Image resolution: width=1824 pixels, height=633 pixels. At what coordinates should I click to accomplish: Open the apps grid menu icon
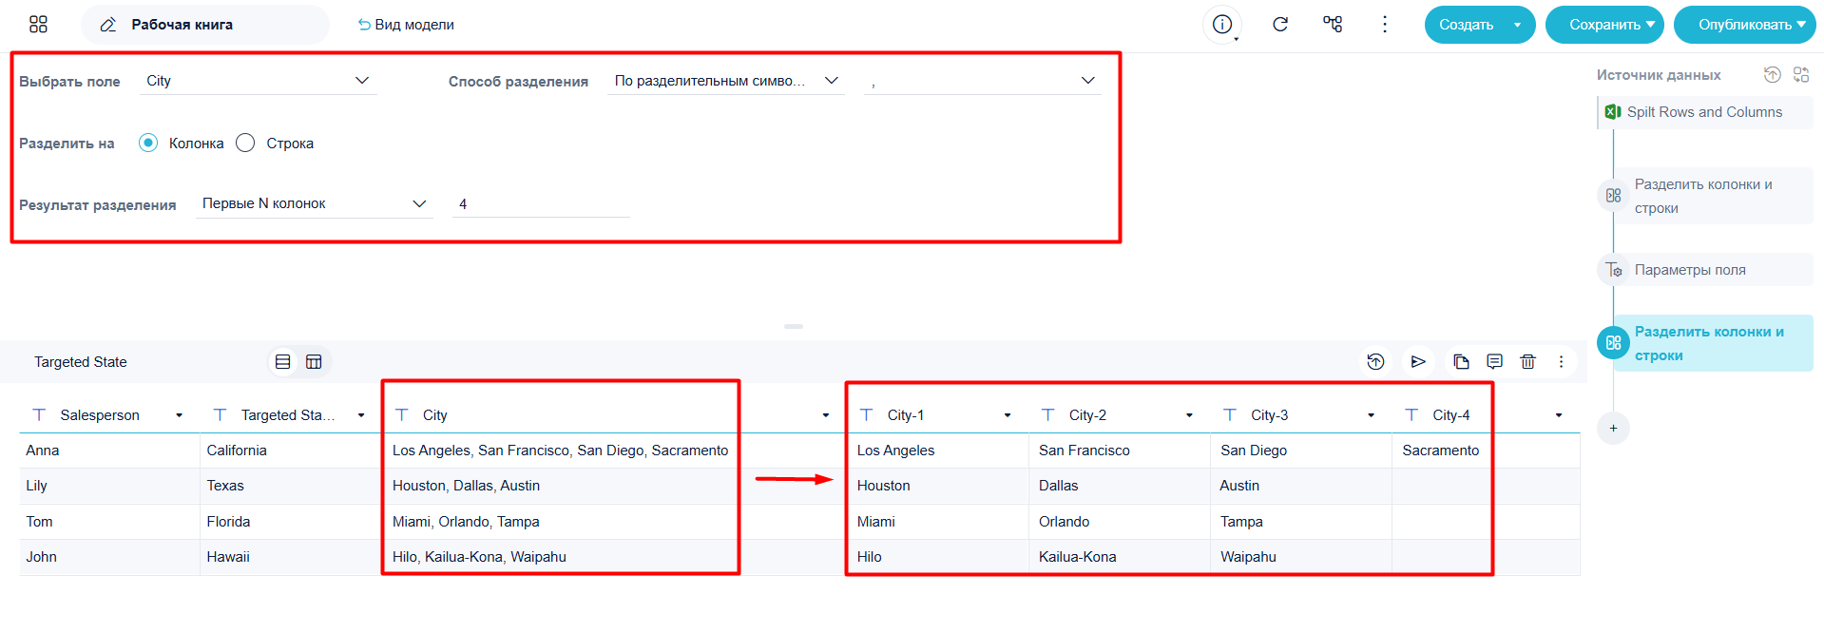tap(38, 25)
